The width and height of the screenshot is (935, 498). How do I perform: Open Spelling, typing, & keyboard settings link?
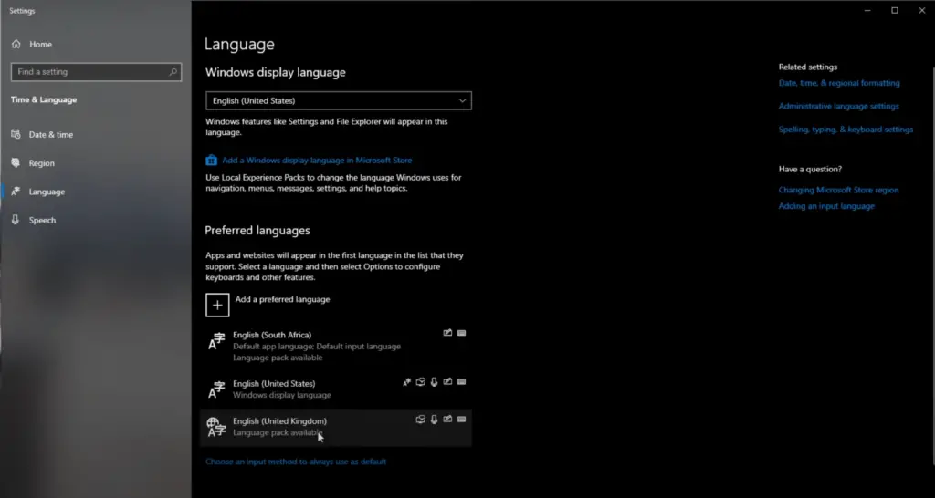tap(846, 130)
